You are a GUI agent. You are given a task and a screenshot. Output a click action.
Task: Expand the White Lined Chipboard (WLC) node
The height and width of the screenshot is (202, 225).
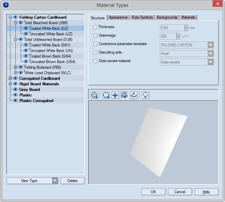15,73
